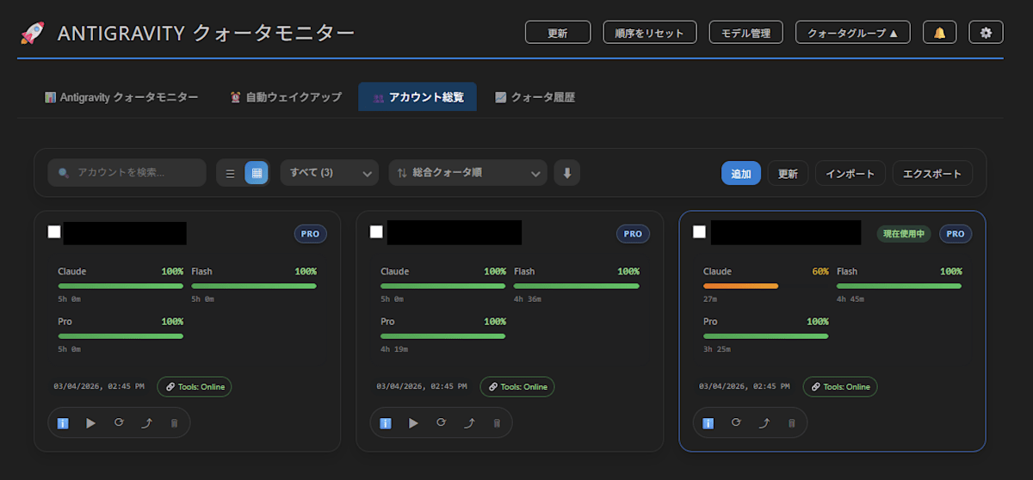Click the 現在使用中 status badge
This screenshot has height=480, width=1033.
[x=904, y=233]
